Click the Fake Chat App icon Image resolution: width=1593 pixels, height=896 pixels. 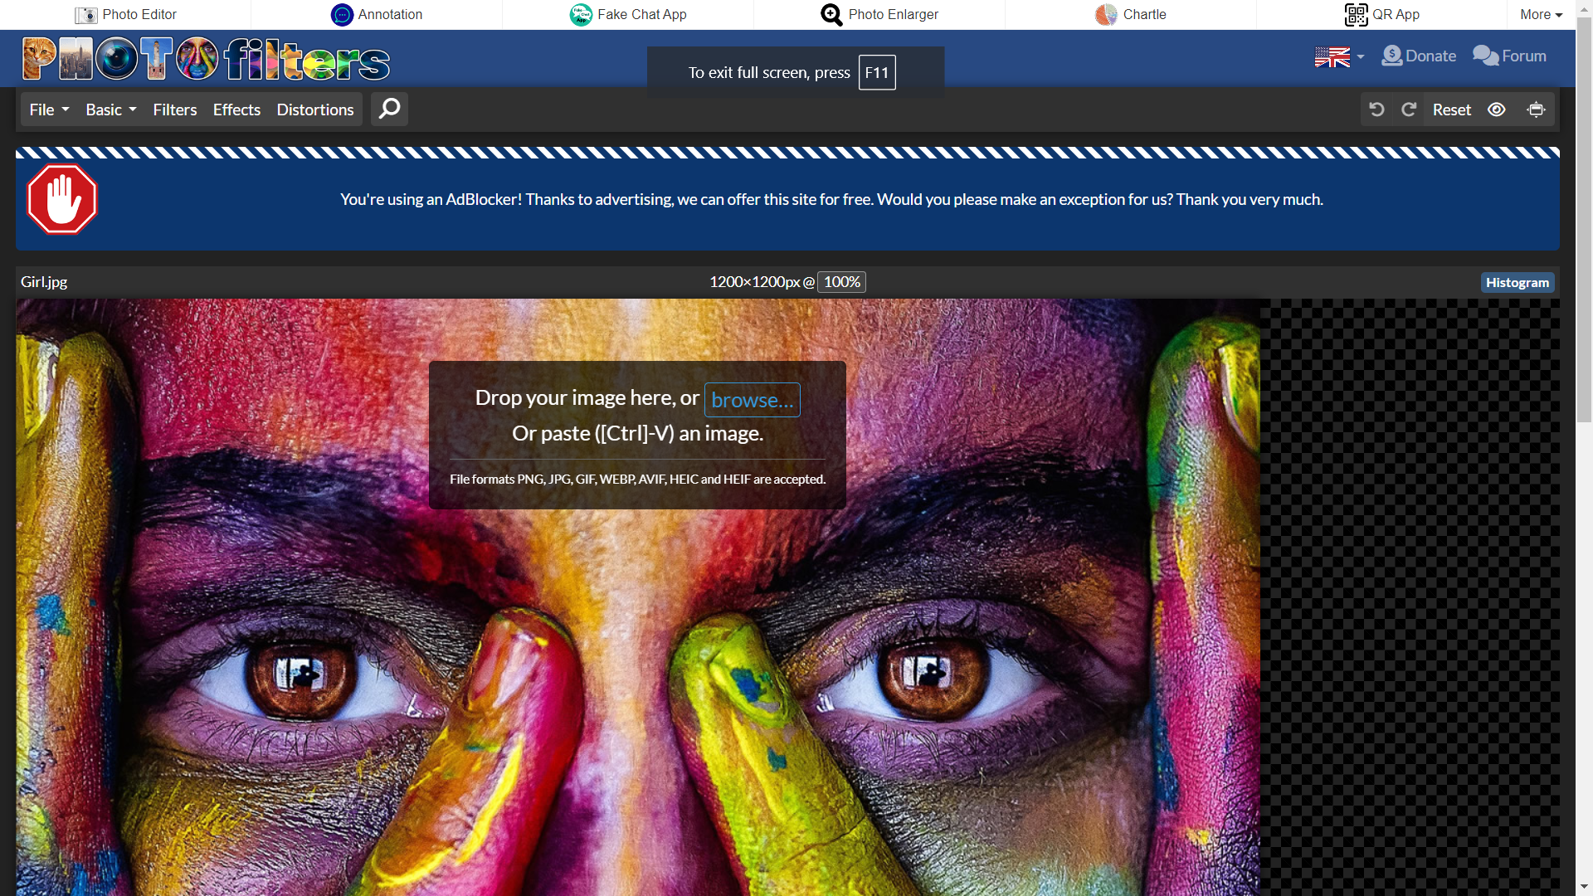[581, 14]
